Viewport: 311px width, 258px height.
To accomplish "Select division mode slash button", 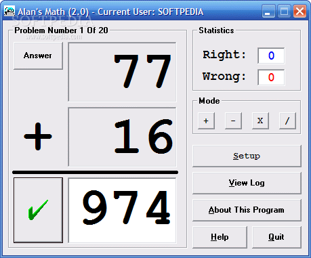I will [x=287, y=121].
